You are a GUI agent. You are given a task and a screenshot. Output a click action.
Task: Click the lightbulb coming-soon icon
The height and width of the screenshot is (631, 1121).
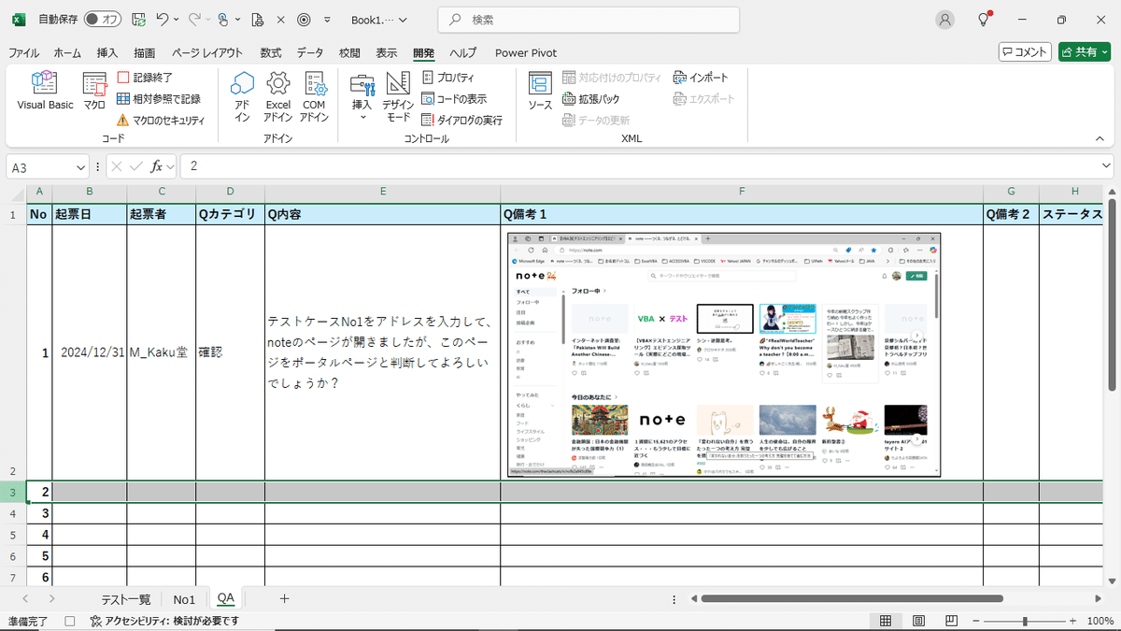coord(984,20)
